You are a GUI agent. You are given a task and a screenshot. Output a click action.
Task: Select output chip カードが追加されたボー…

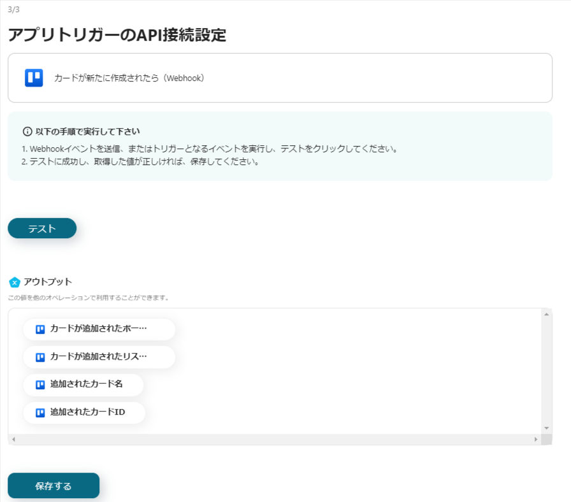tap(99, 329)
